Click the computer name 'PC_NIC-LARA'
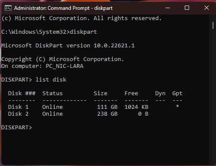This screenshot has height=166, width=216. (65, 66)
